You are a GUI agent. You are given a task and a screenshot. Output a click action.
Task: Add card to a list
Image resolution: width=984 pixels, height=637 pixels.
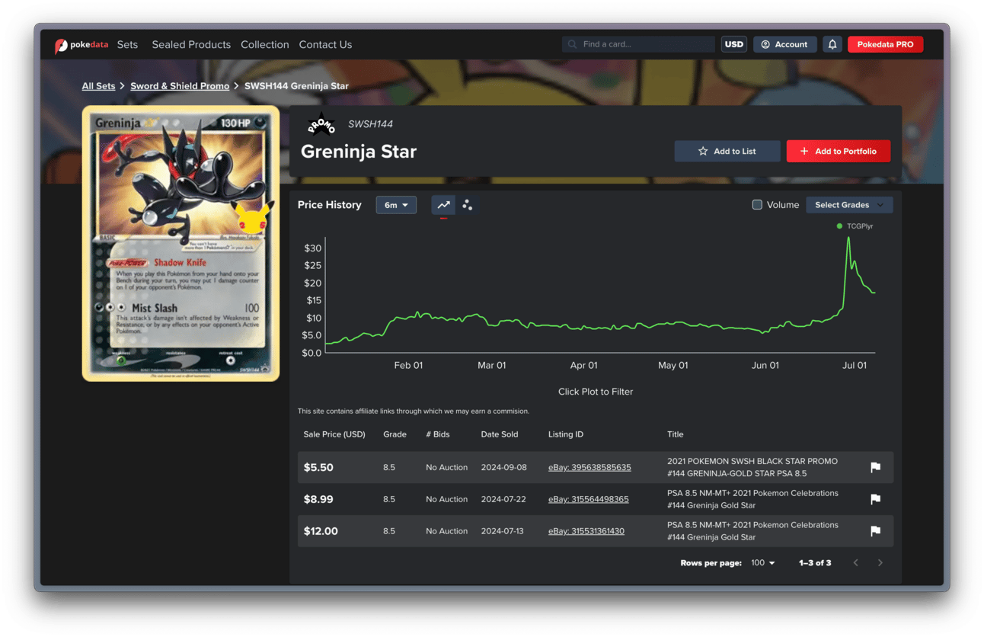tap(727, 151)
